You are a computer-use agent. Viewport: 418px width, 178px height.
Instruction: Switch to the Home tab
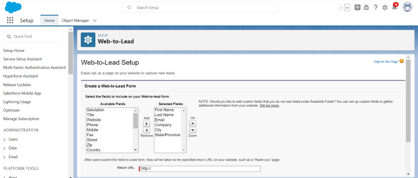tap(49, 20)
